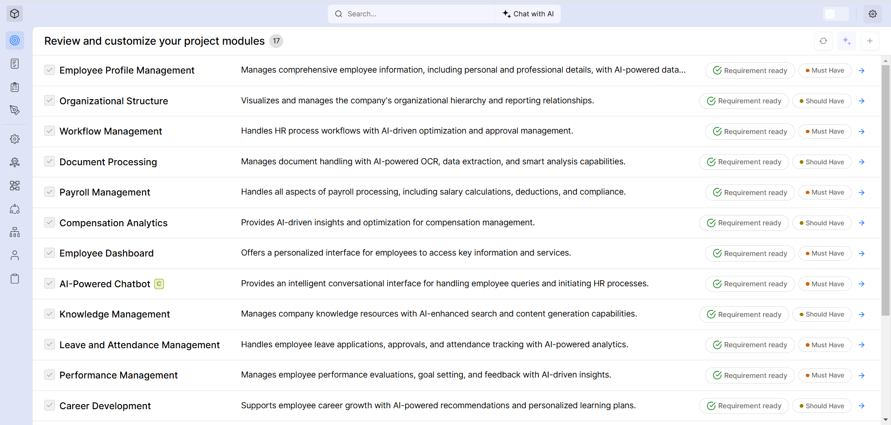Screen dimensions: 891x425
Task: Open Employee Profile Management arrow
Action: click(x=862, y=71)
